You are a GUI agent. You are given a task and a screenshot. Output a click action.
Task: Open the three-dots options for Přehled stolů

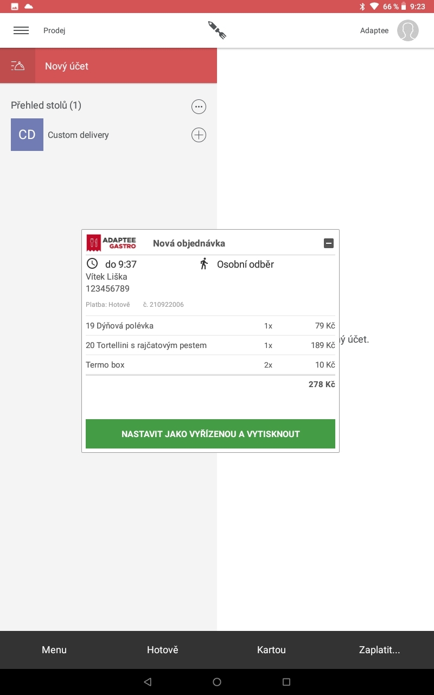[199, 106]
